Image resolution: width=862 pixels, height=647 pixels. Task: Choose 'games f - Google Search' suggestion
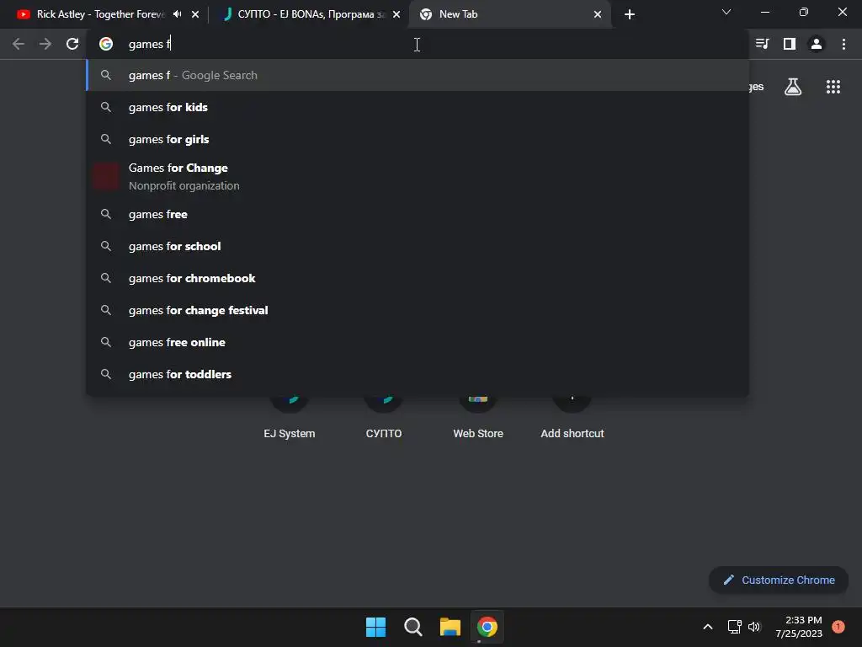[x=418, y=75]
